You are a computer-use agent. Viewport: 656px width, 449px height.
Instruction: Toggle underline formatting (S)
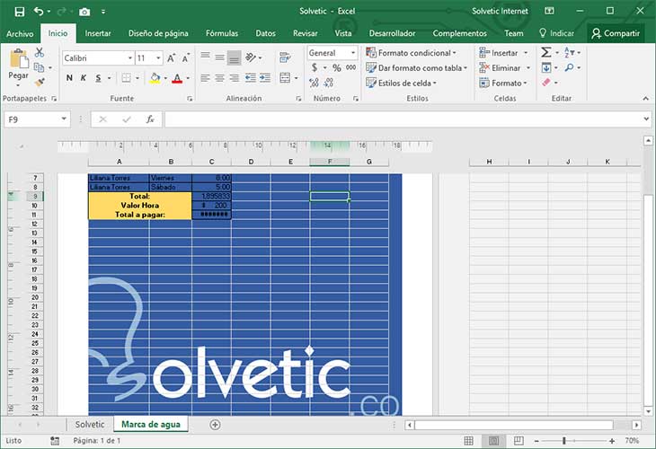coord(98,78)
